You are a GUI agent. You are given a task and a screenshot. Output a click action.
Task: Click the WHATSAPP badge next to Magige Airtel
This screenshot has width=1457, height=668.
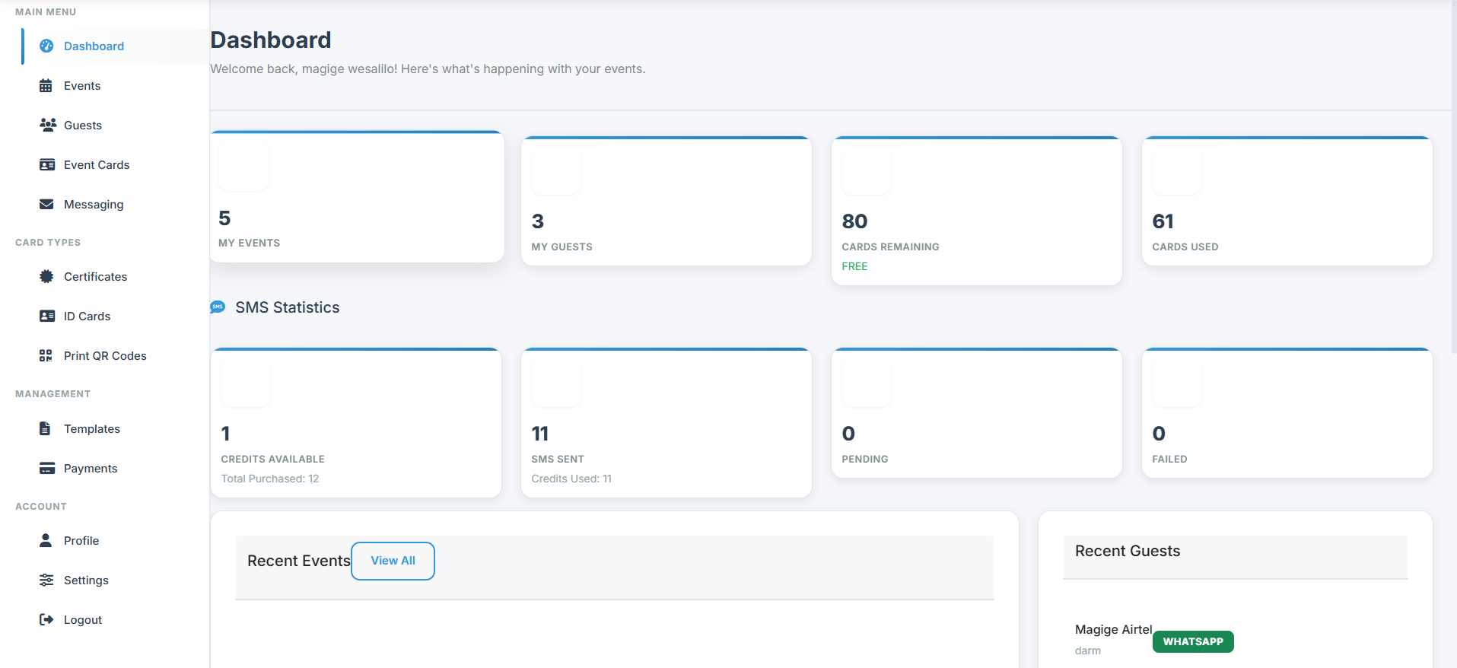click(x=1193, y=641)
